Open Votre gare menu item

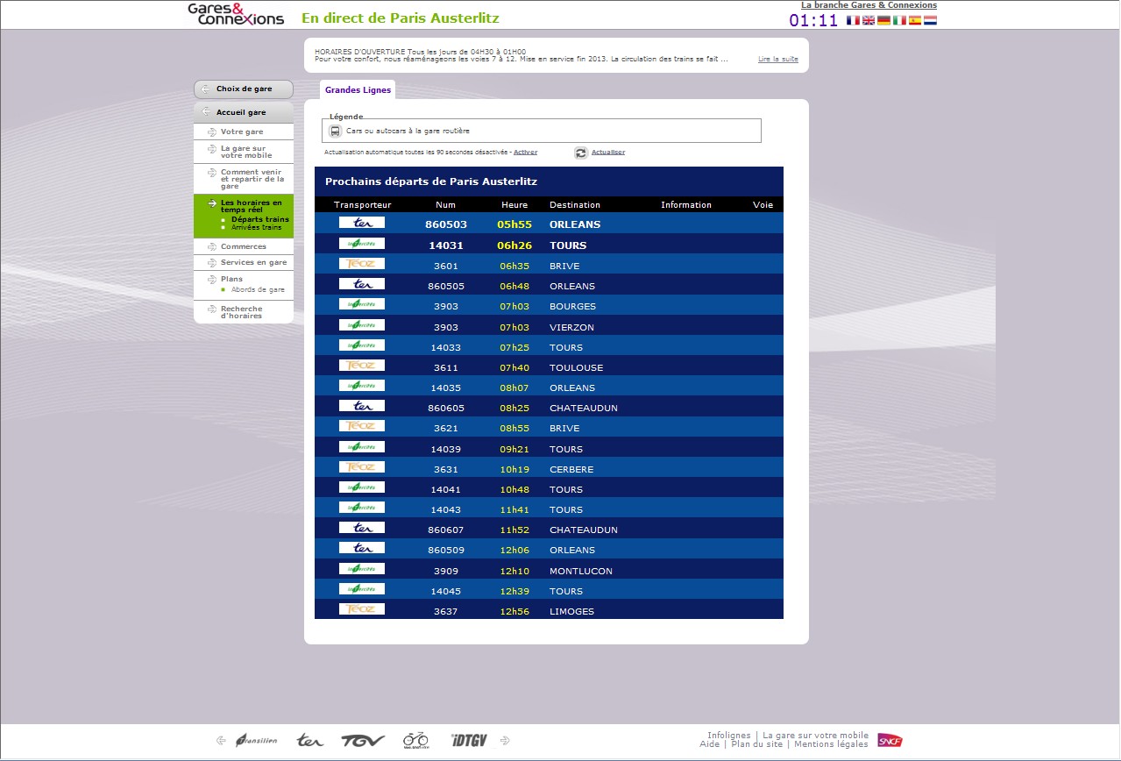[x=242, y=132]
